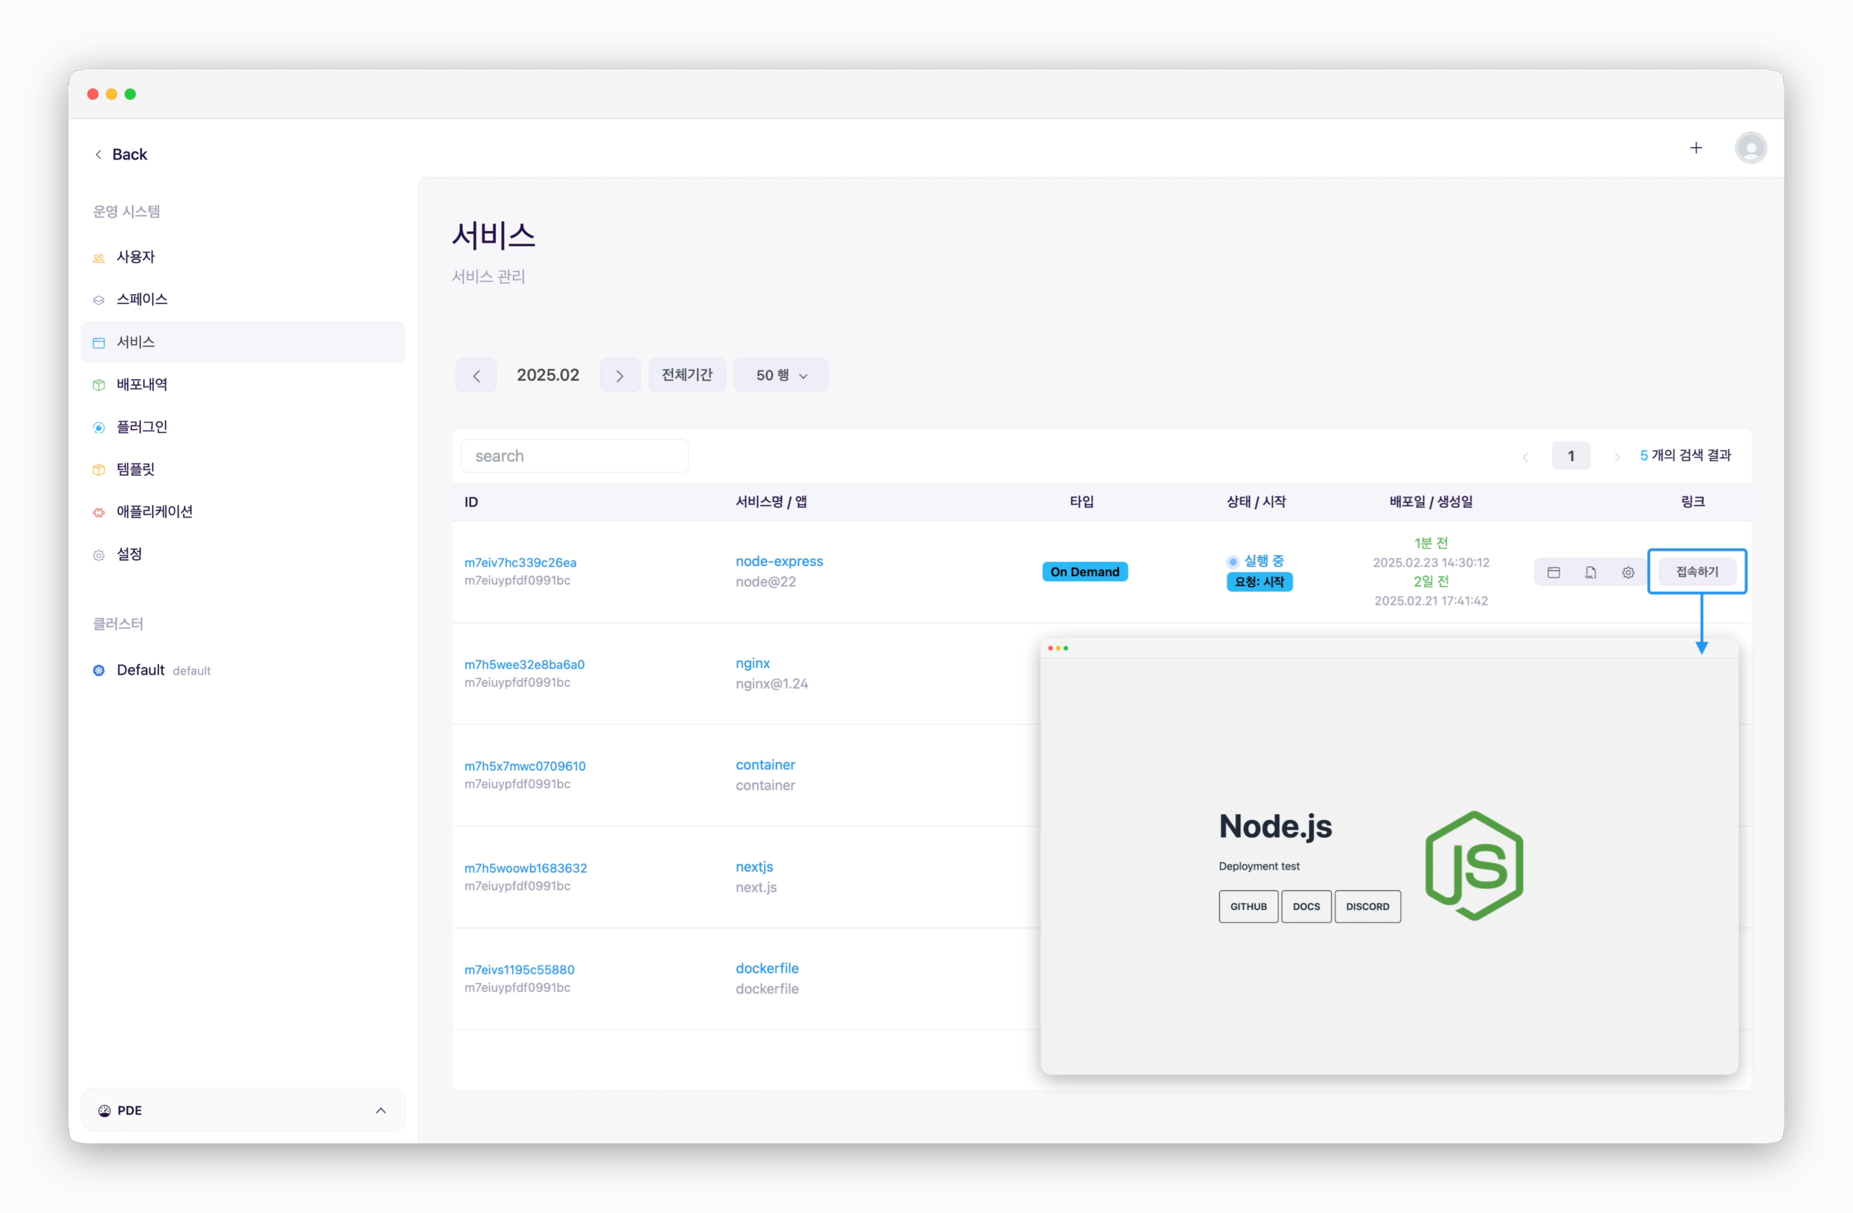Click the 실행 중 status text
This screenshot has width=1853, height=1213.
(1263, 561)
